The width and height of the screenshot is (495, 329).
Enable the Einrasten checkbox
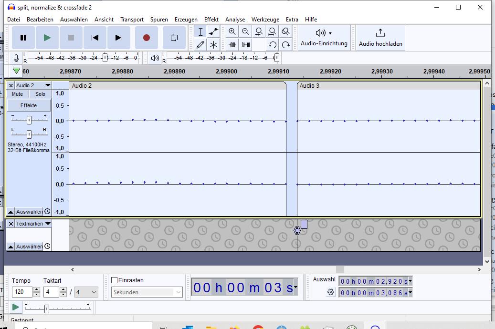(x=115, y=280)
